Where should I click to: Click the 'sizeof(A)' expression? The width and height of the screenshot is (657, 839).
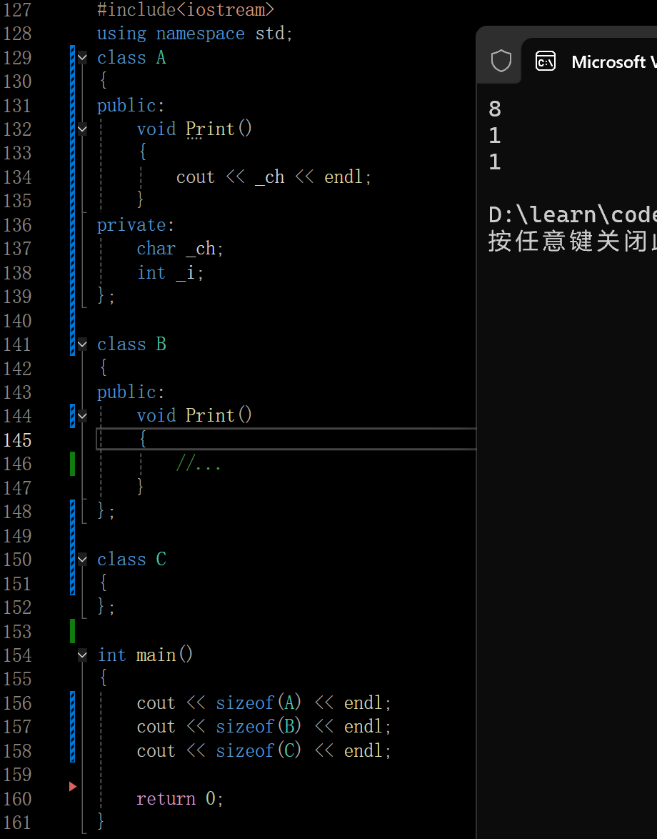click(259, 703)
